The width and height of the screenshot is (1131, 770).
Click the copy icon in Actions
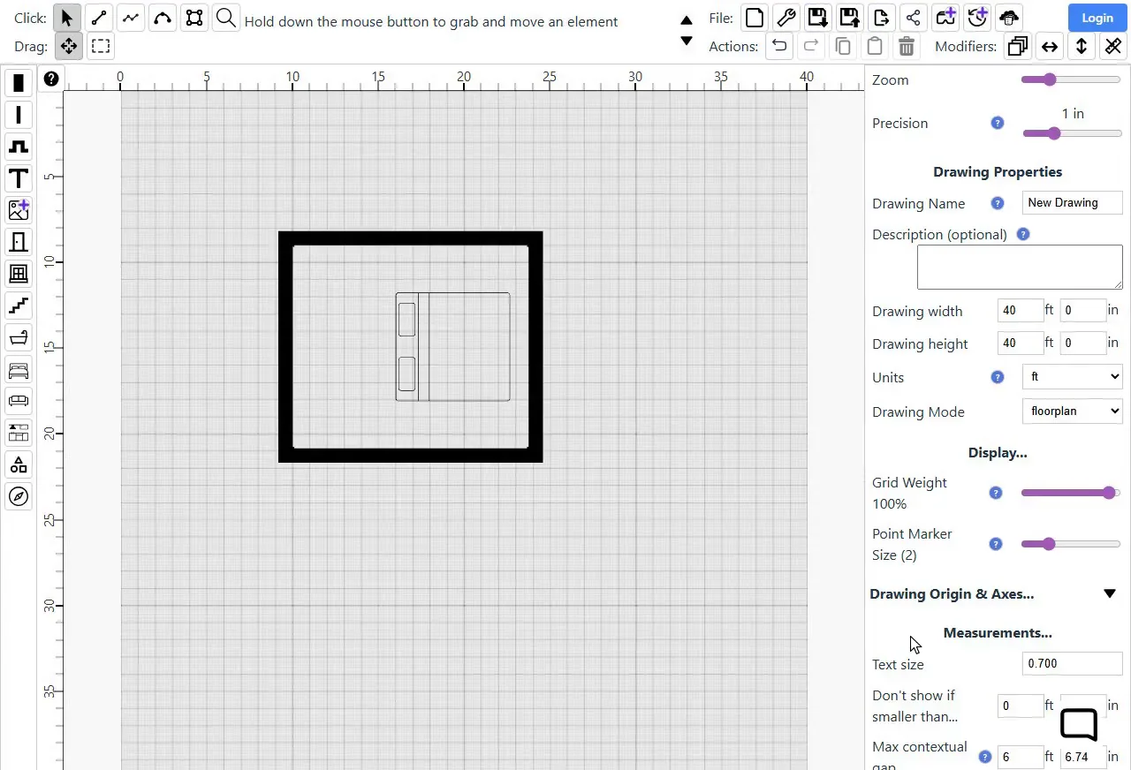tap(842, 46)
